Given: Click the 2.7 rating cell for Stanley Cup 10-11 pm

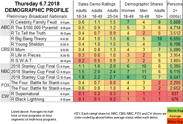Looking at the screenshot, I should point(113,77).
